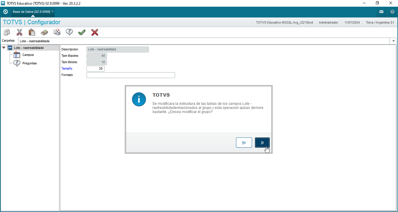Click the Campos table icon

click(17, 55)
